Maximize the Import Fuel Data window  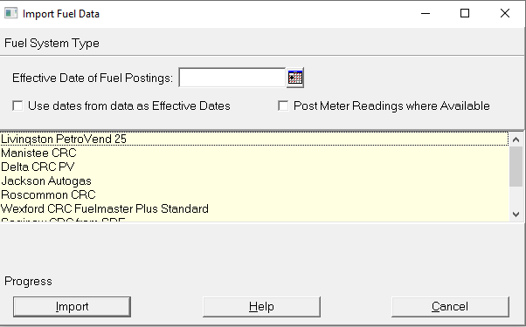point(465,14)
